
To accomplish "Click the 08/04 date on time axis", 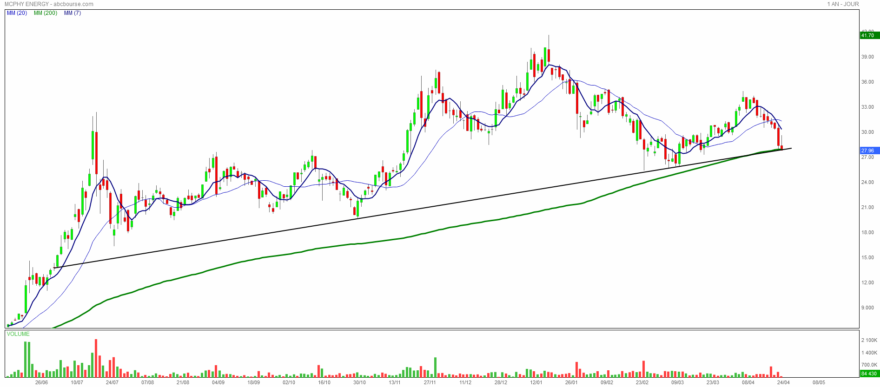I will 748,383.
